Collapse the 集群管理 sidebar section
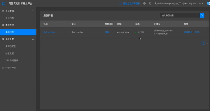This screenshot has width=210, height=111. tap(33, 25)
